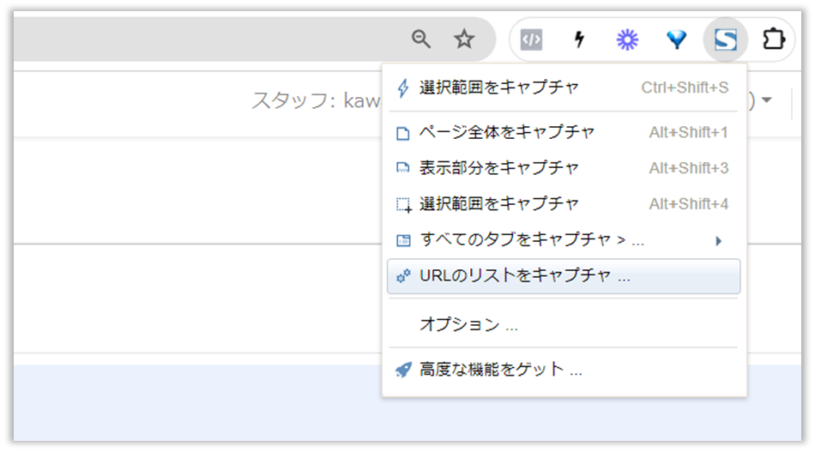815x452 pixels.
Task: Choose ページ全体をキャプチャ from the menu
Action: click(506, 133)
